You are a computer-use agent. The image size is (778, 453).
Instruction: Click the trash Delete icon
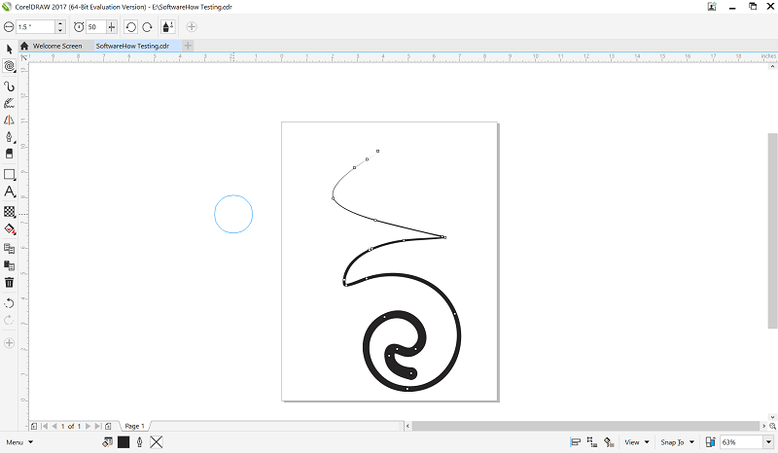[x=9, y=283]
